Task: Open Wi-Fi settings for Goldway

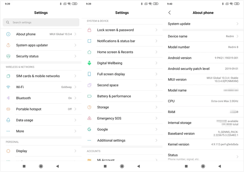Action: point(41,87)
